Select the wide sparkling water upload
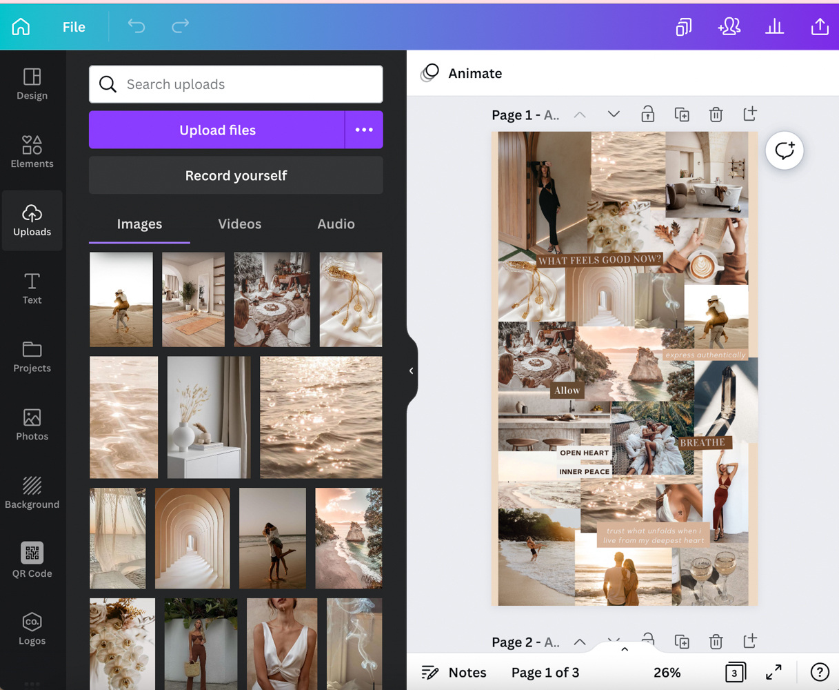The height and width of the screenshot is (690, 839). (x=321, y=417)
